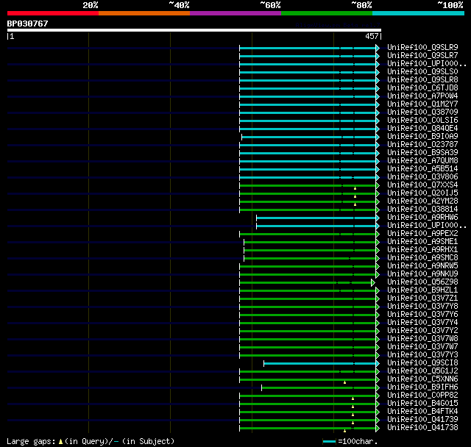Select label UniRef100_B9HZL1
Screen dimensions: 471x447
pyautogui.click(x=422, y=290)
